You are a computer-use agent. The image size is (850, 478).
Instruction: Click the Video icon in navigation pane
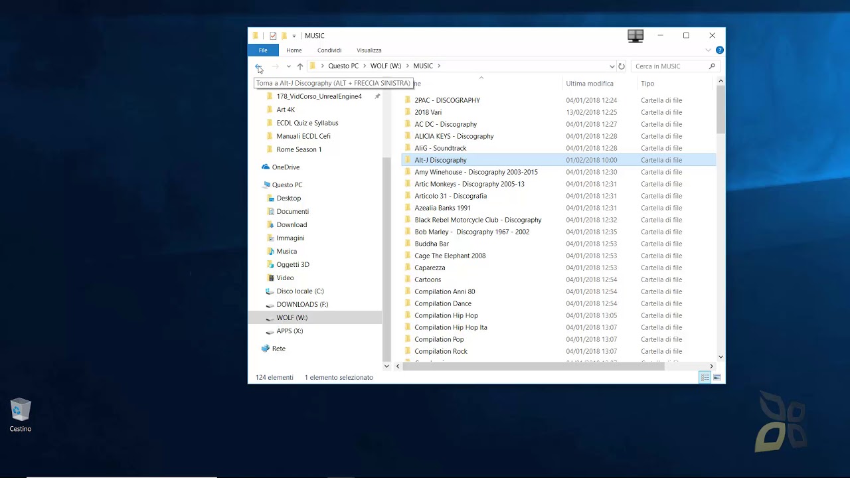tap(270, 278)
